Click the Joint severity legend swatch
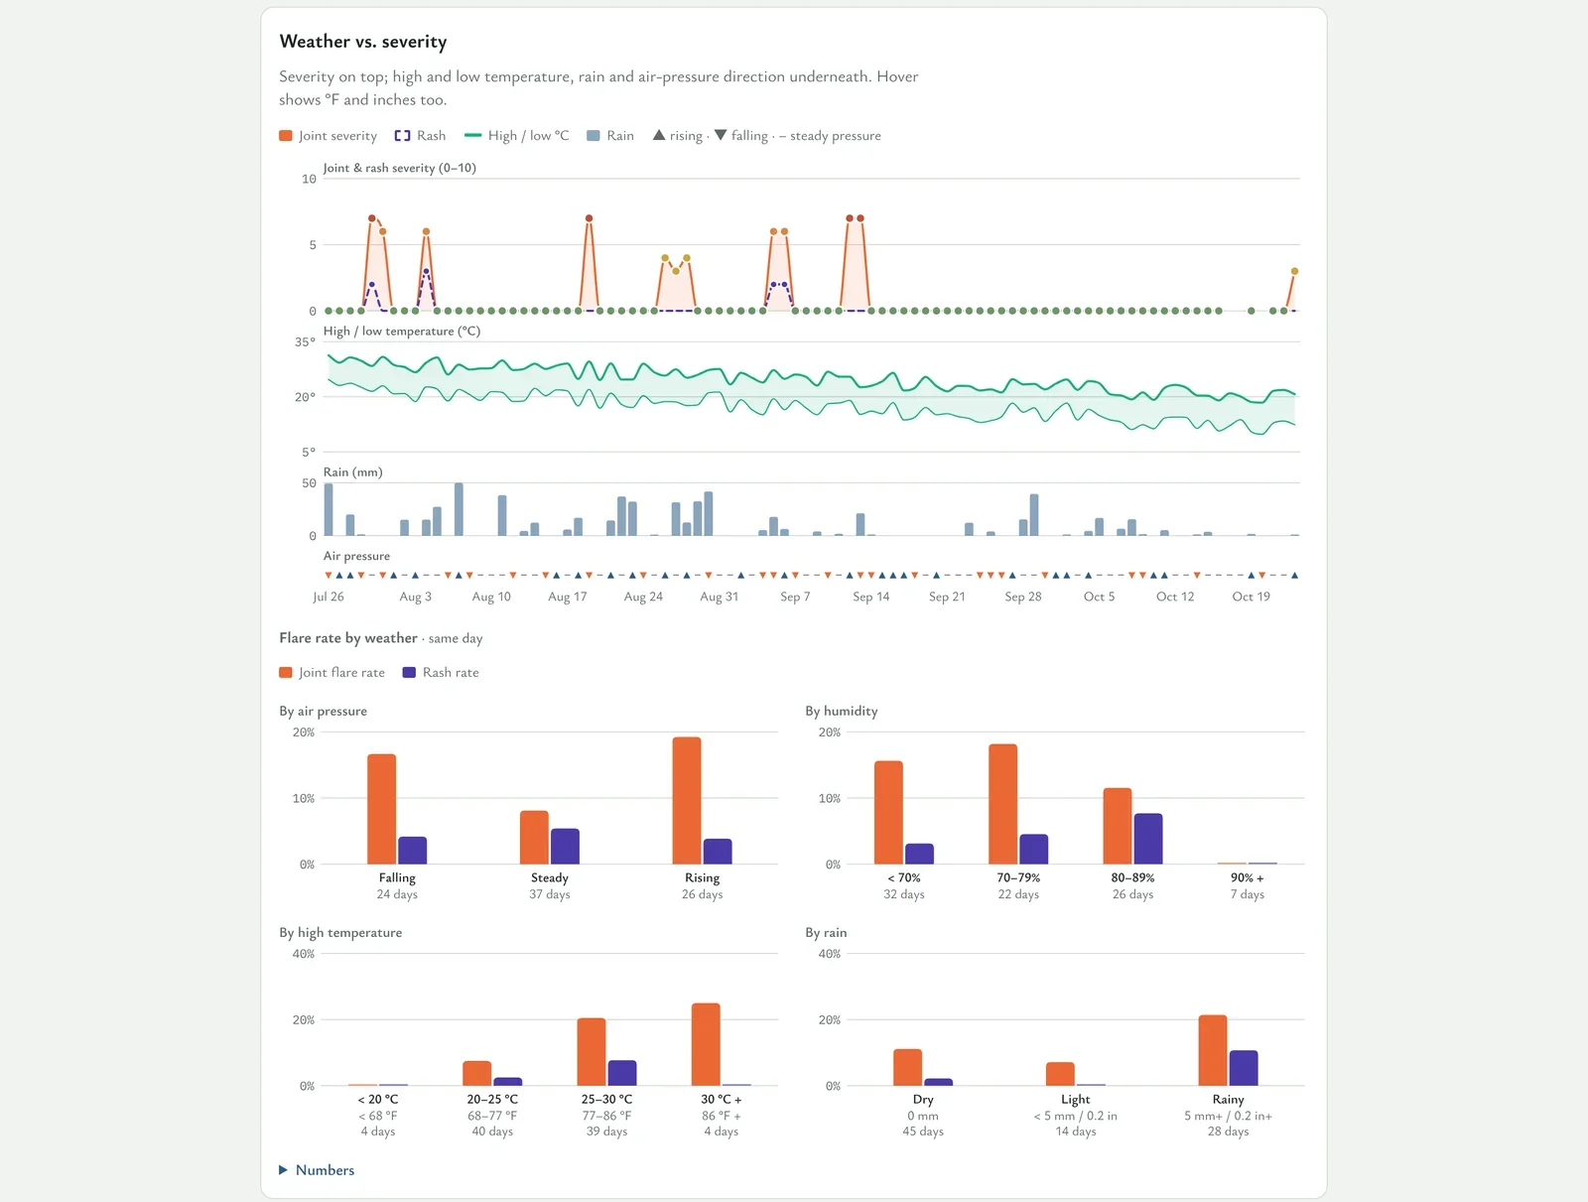This screenshot has height=1202, width=1588. click(x=286, y=136)
